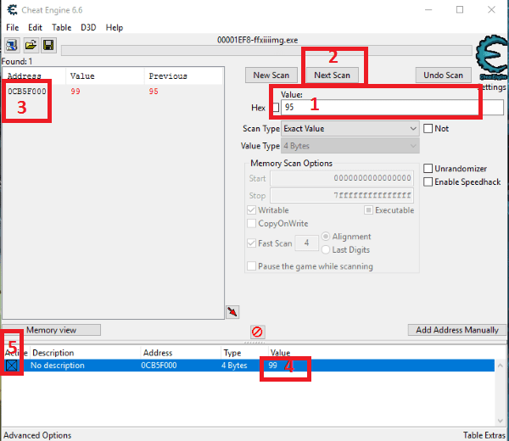The height and width of the screenshot is (441, 509).
Task: Toggle the Executable checkbox
Action: (x=368, y=210)
